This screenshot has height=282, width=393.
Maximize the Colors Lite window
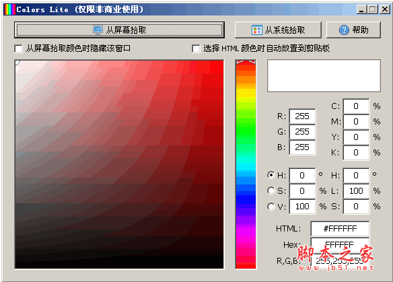(373, 9)
